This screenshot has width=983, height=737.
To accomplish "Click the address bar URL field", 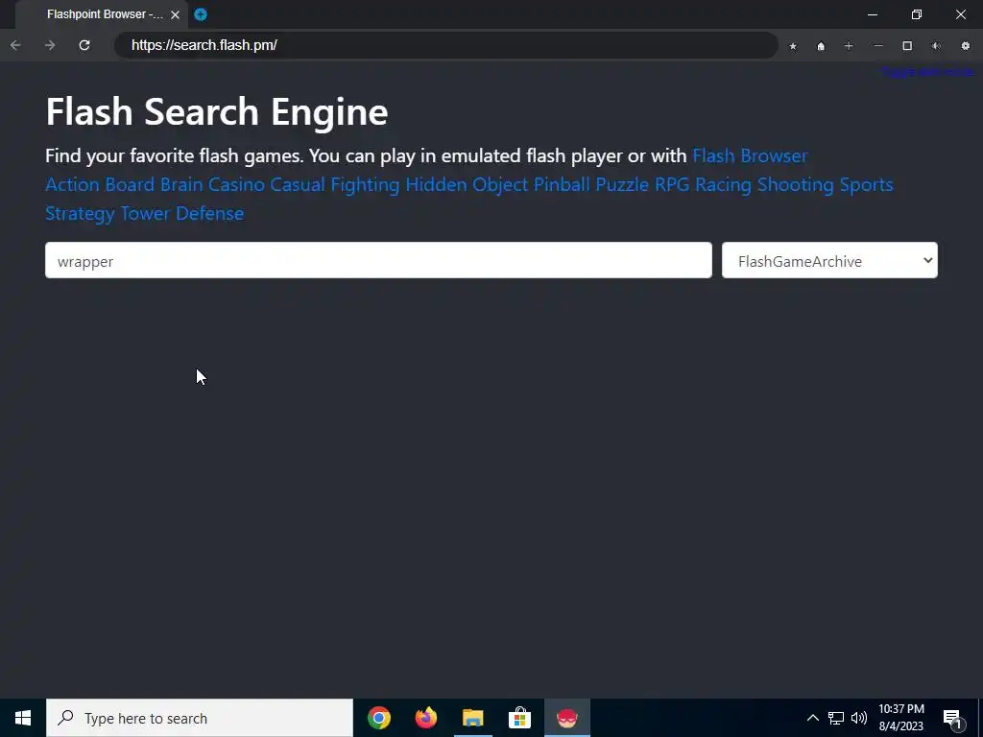I will coord(445,45).
